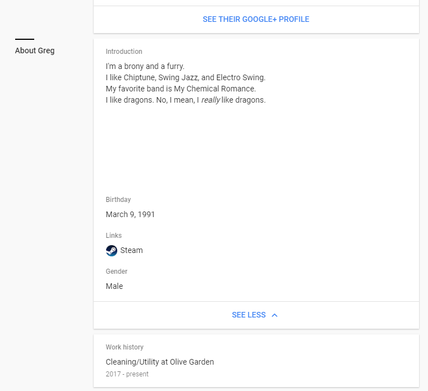Select the About Greg heading
This screenshot has width=428, height=391.
pos(35,51)
